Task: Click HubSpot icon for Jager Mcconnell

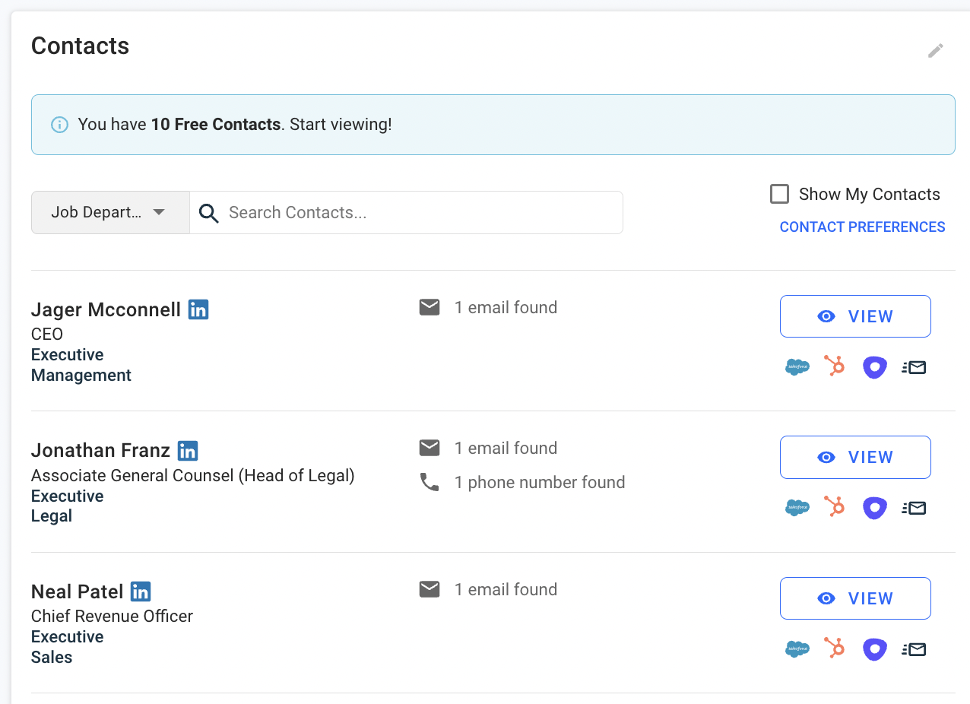Action: pyautogui.click(x=835, y=367)
